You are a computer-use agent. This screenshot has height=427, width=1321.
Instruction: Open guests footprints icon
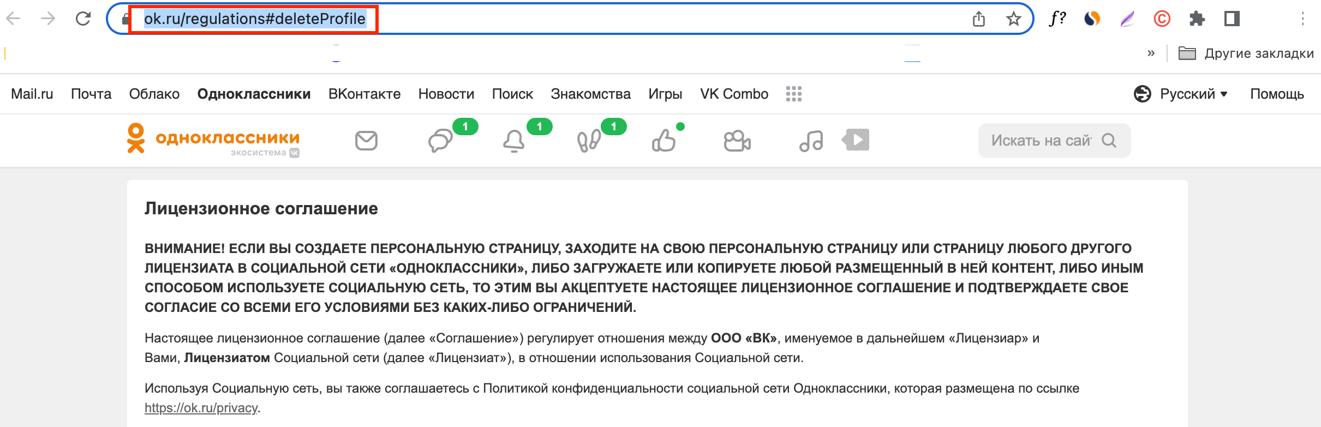(589, 141)
